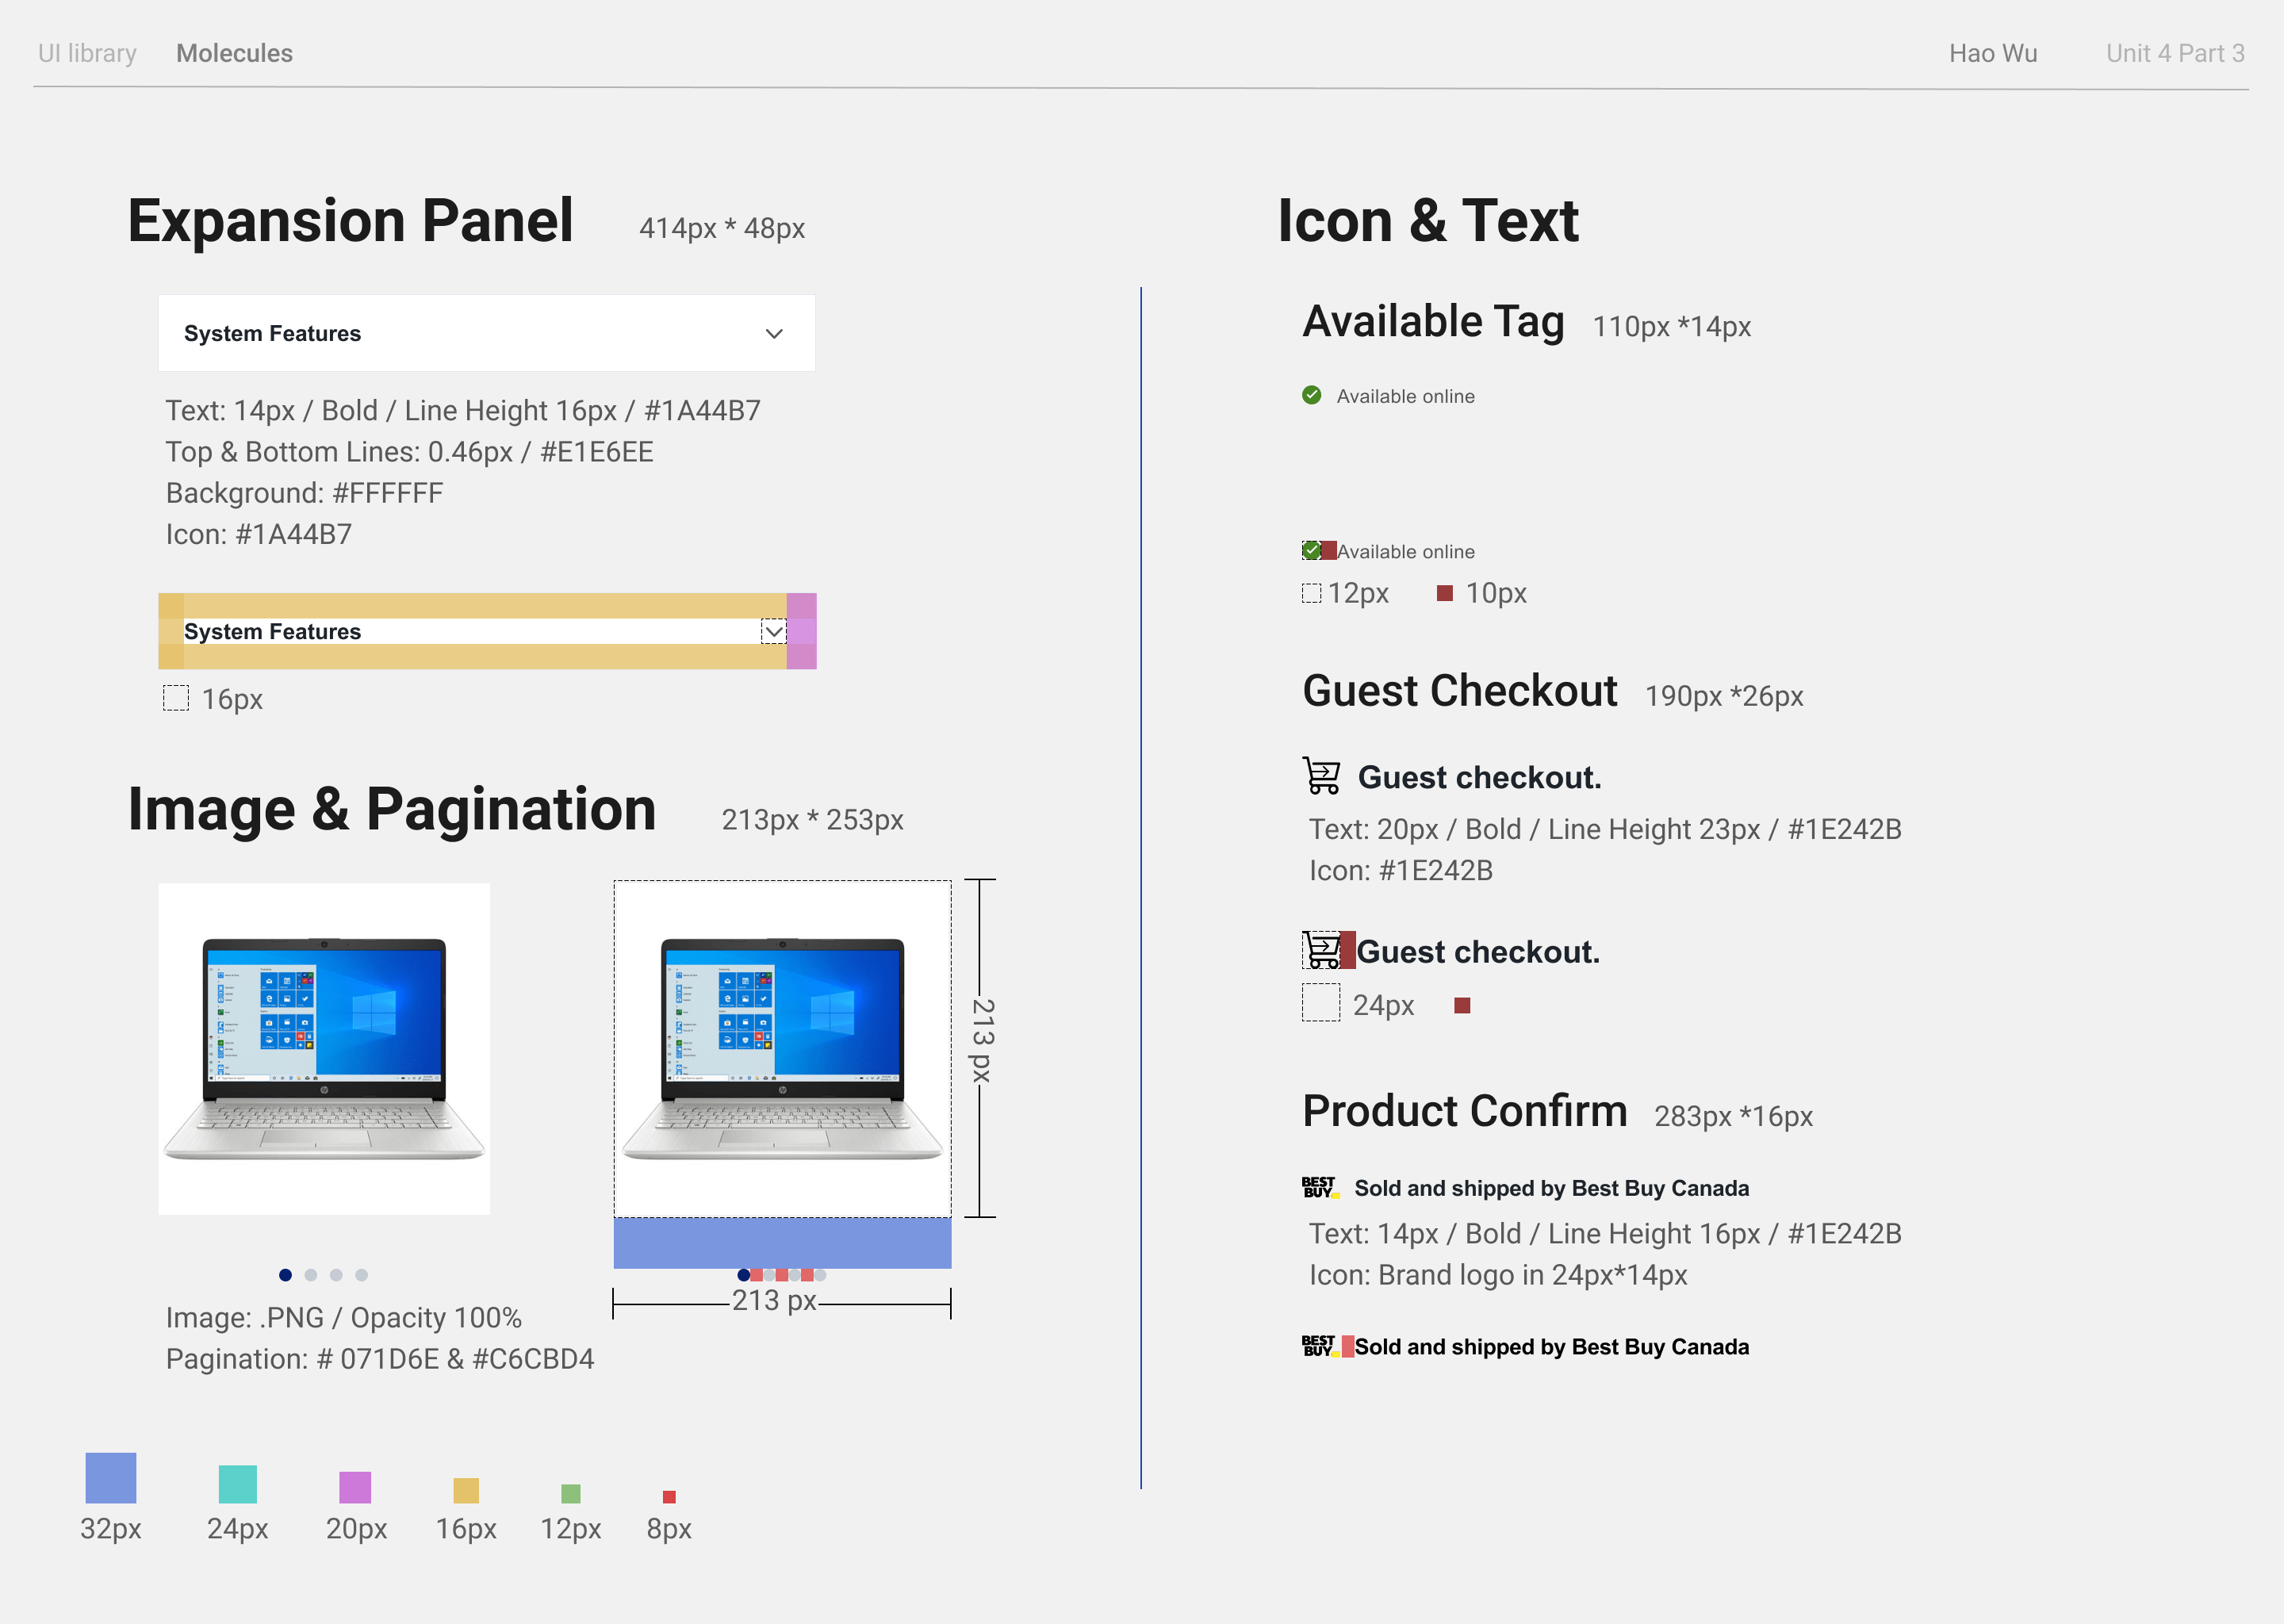
Task: Click the outlined chevron in the yellow panel
Action: tap(773, 632)
